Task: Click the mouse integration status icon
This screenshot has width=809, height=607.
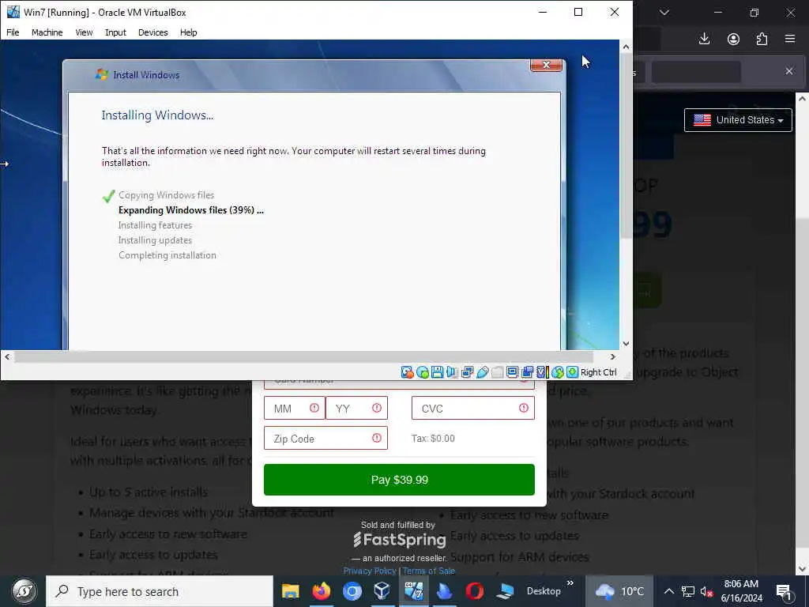Action: [x=557, y=372]
